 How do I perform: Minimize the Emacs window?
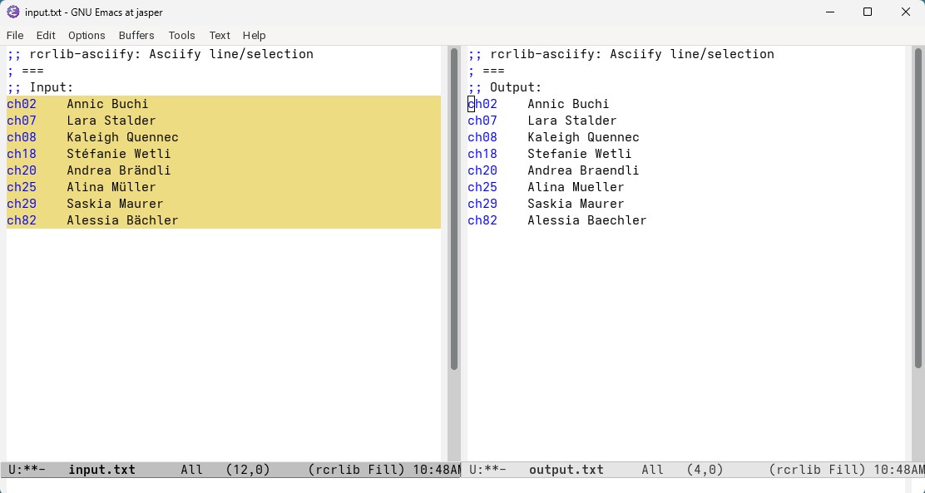point(830,12)
